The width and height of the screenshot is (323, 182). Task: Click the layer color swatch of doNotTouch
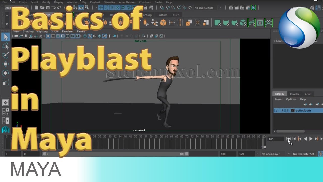293,111
